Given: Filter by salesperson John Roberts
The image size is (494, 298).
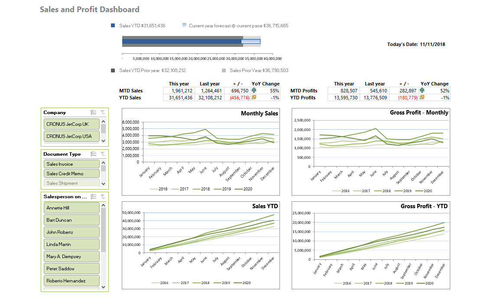Looking at the screenshot, I should click(71, 232).
